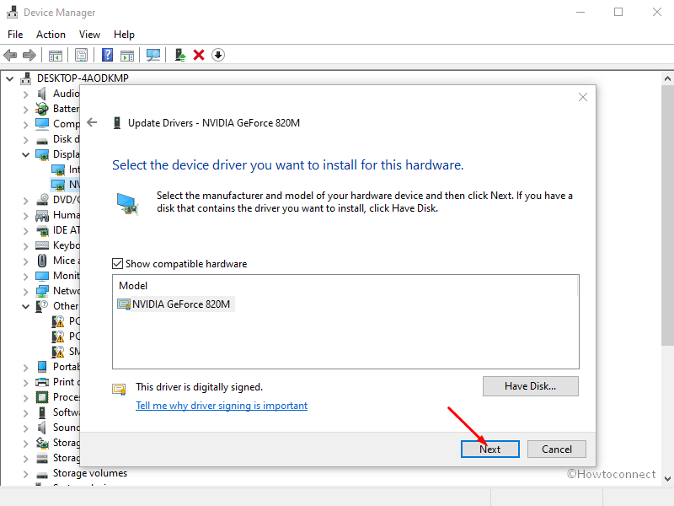Click the scrollbar down arrow
674x506 pixels.
click(x=667, y=479)
